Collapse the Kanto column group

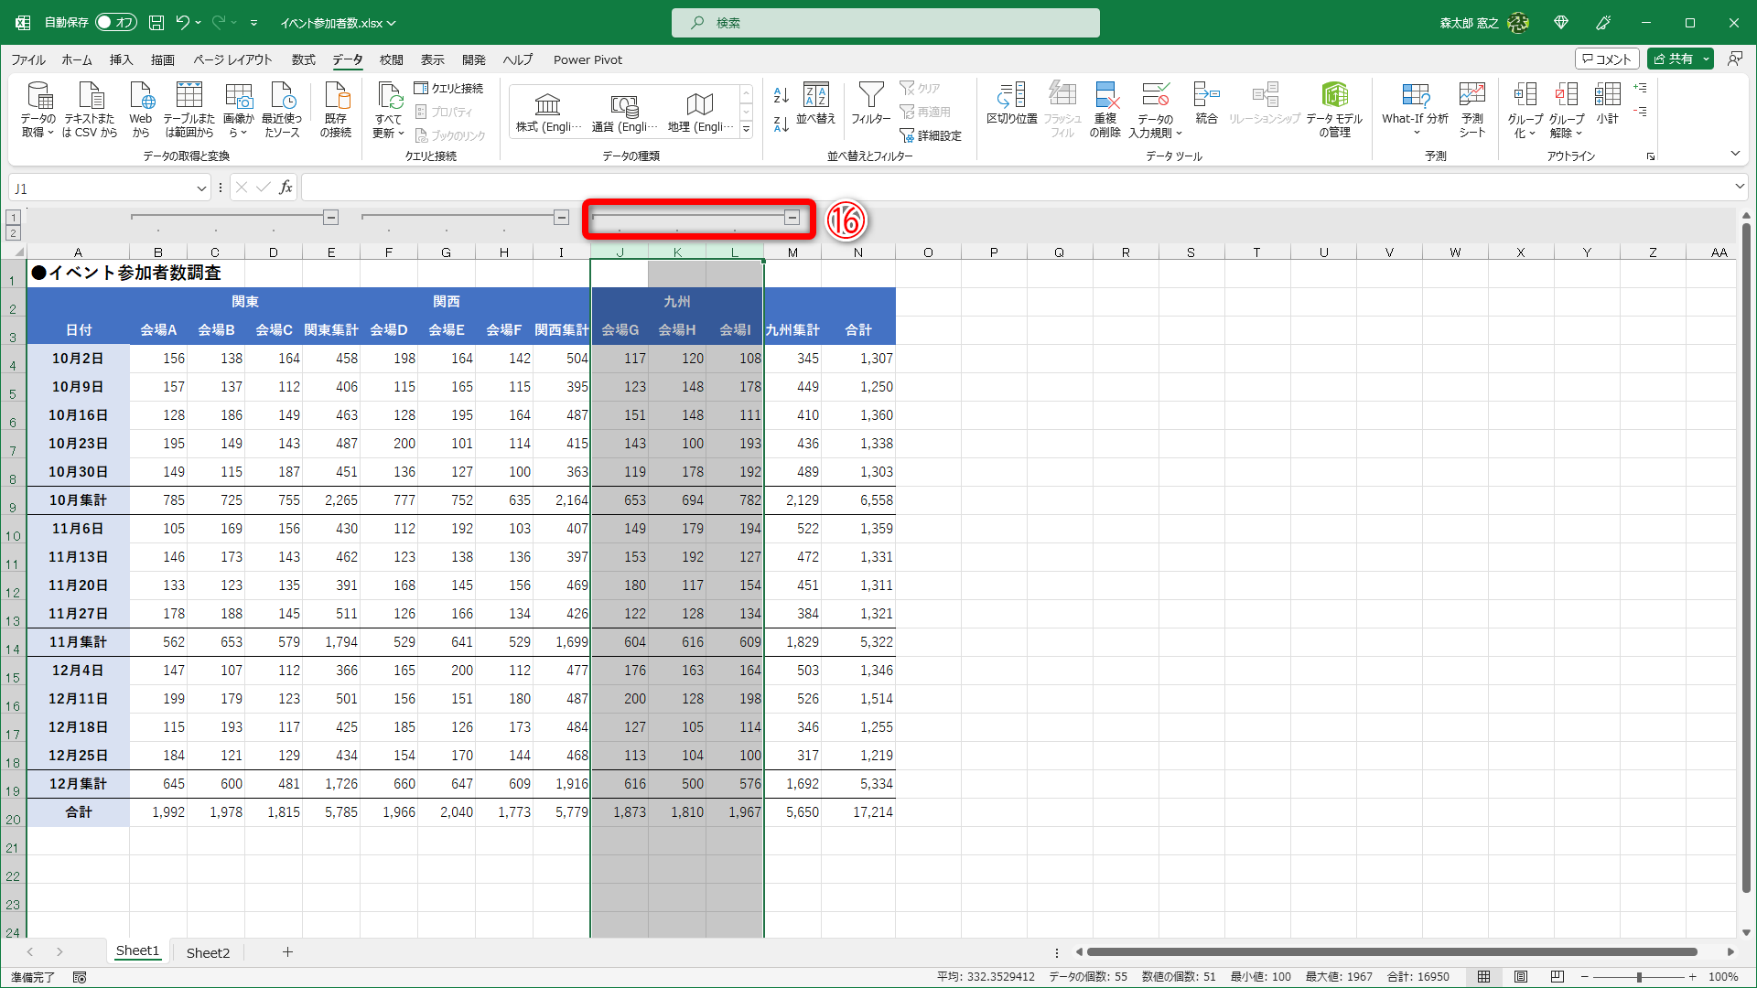(331, 218)
